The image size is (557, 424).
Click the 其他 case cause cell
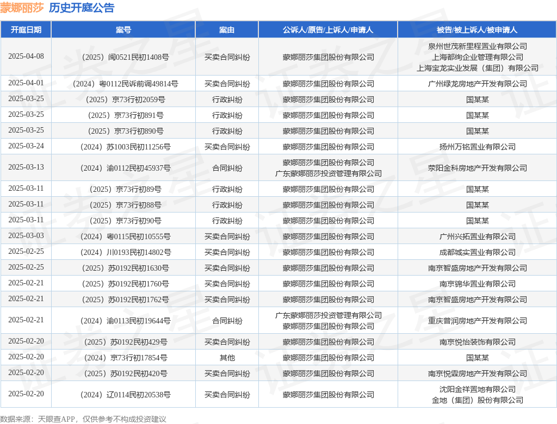tap(227, 358)
